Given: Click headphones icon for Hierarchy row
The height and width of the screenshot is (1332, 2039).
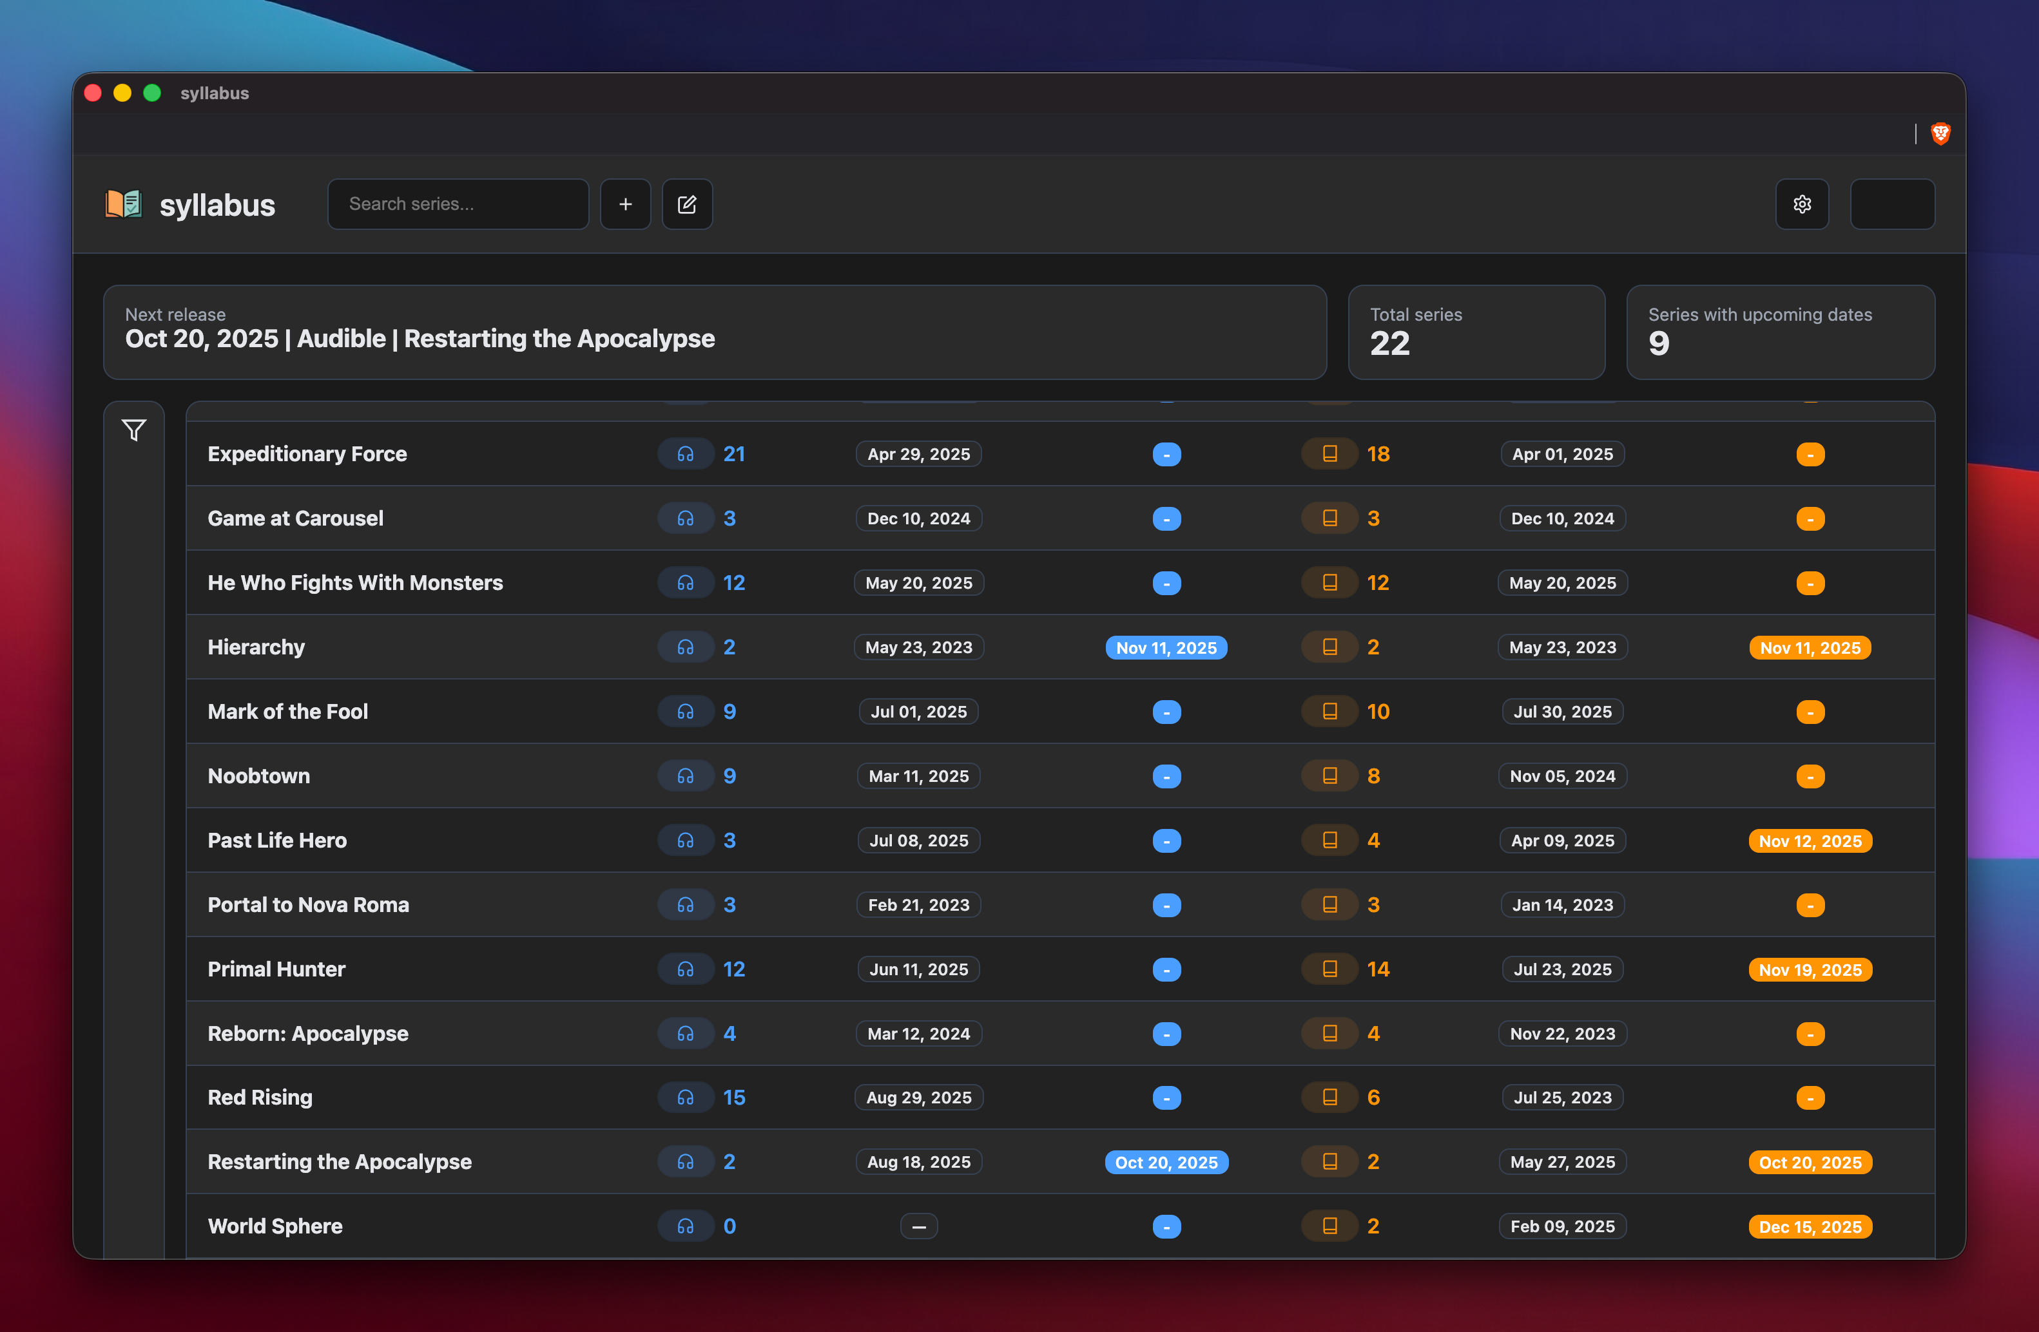Looking at the screenshot, I should tap(686, 647).
